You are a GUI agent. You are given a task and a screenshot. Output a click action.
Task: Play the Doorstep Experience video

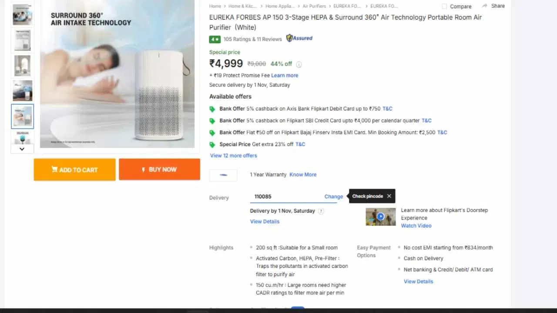click(x=380, y=216)
